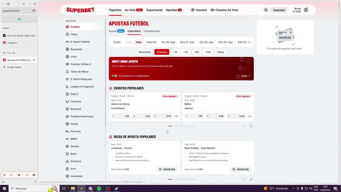Switch to Google Gemini tab
This screenshot has width=341, height=192.
coord(14,67)
